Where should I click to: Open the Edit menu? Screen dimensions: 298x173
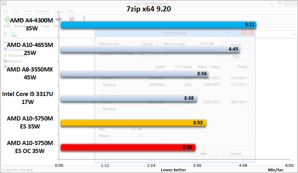[x=16, y=11]
